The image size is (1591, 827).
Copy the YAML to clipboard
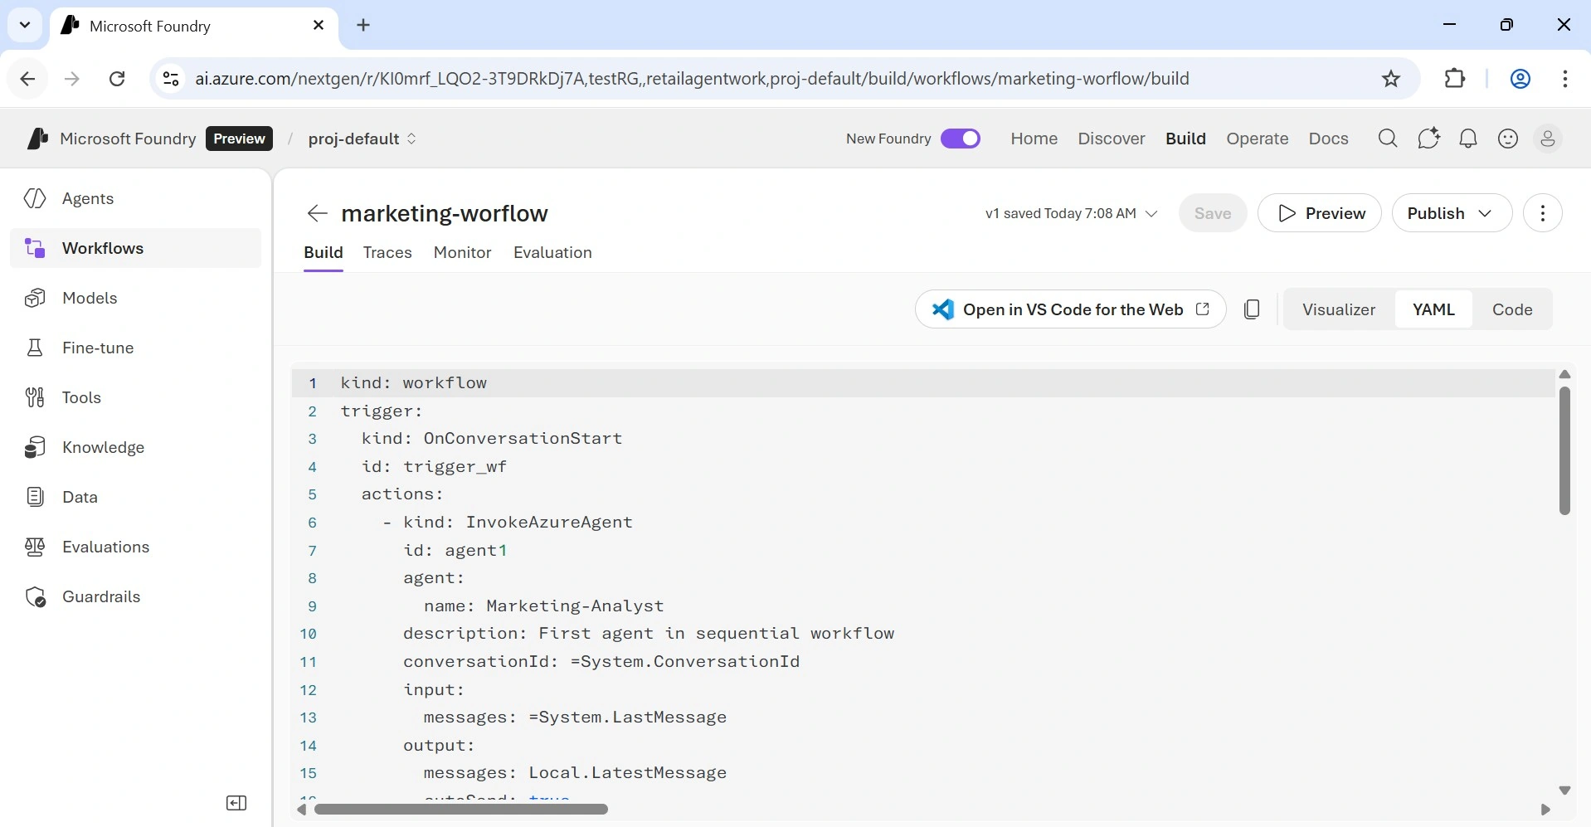pos(1253,309)
